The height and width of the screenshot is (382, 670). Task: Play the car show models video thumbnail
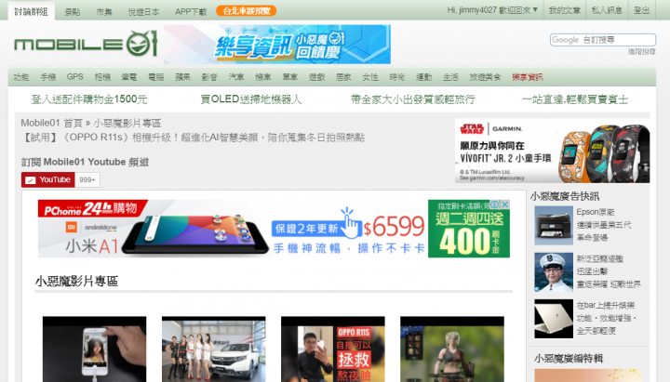[x=214, y=349]
